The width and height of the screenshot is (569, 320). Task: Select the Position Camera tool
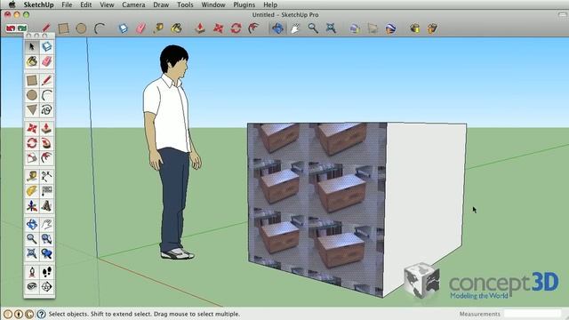[32, 272]
